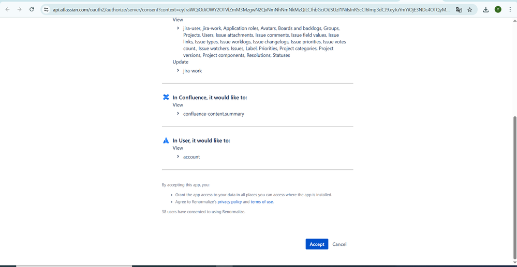Go forward in browser history
Image resolution: width=517 pixels, height=267 pixels.
(20, 9)
